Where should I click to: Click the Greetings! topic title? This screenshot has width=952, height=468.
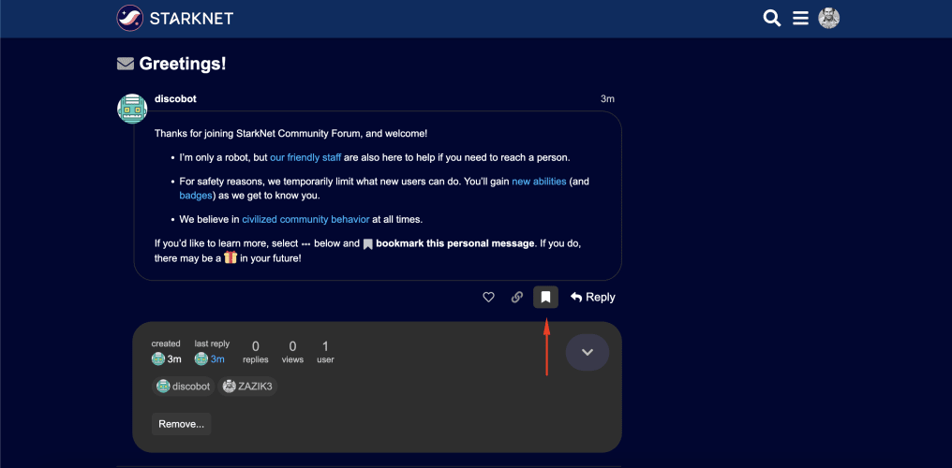(x=182, y=64)
